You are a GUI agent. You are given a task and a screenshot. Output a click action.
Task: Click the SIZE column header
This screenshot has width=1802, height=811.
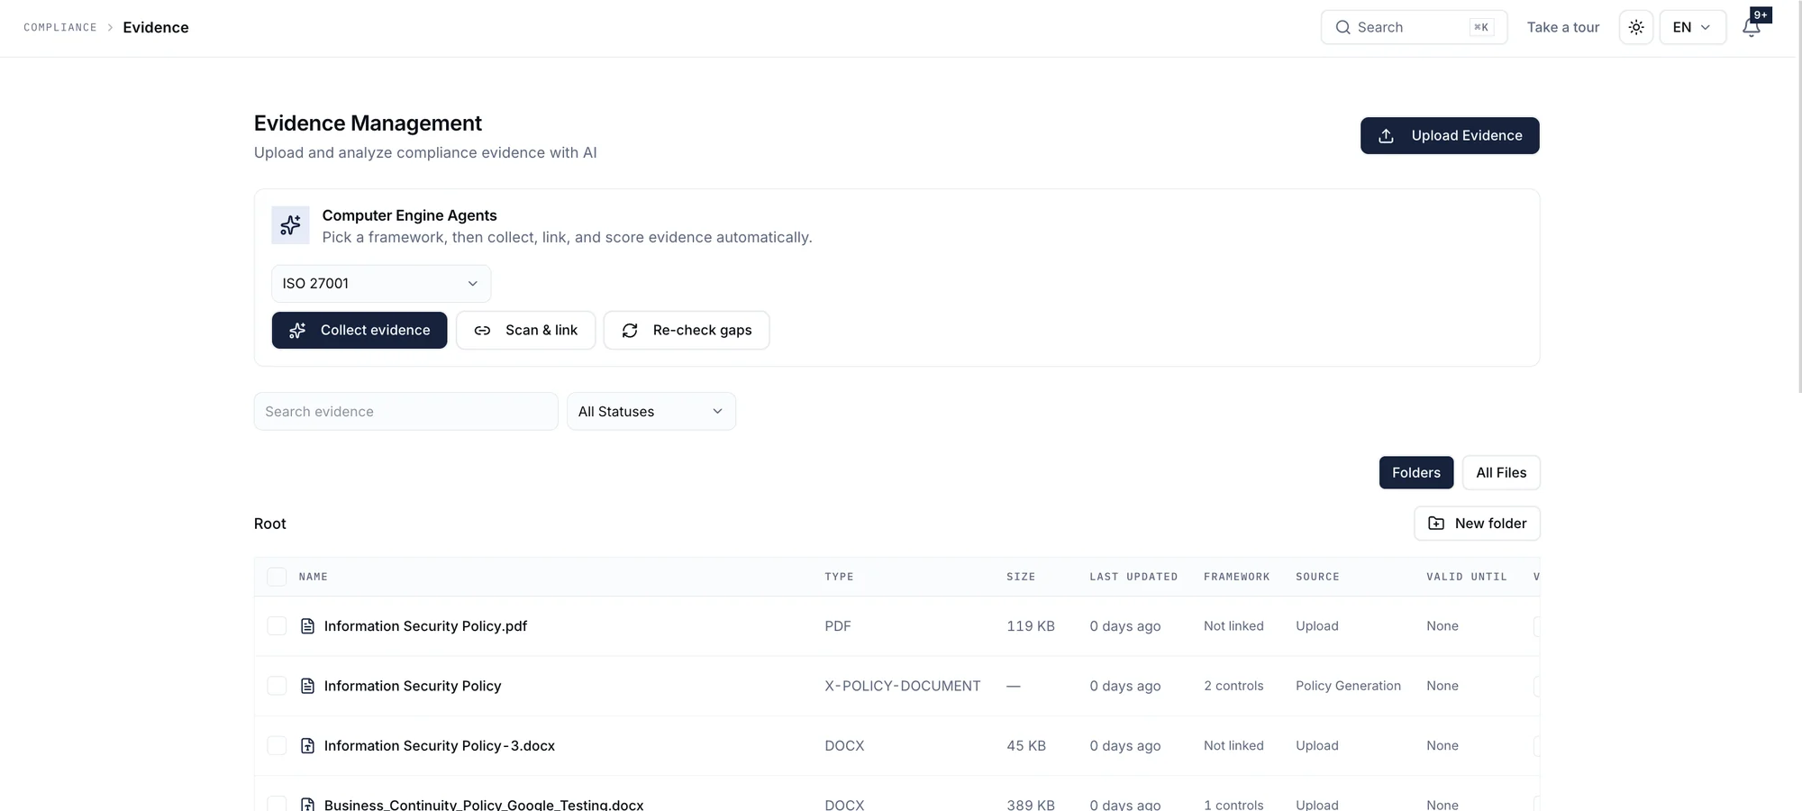tap(1021, 577)
